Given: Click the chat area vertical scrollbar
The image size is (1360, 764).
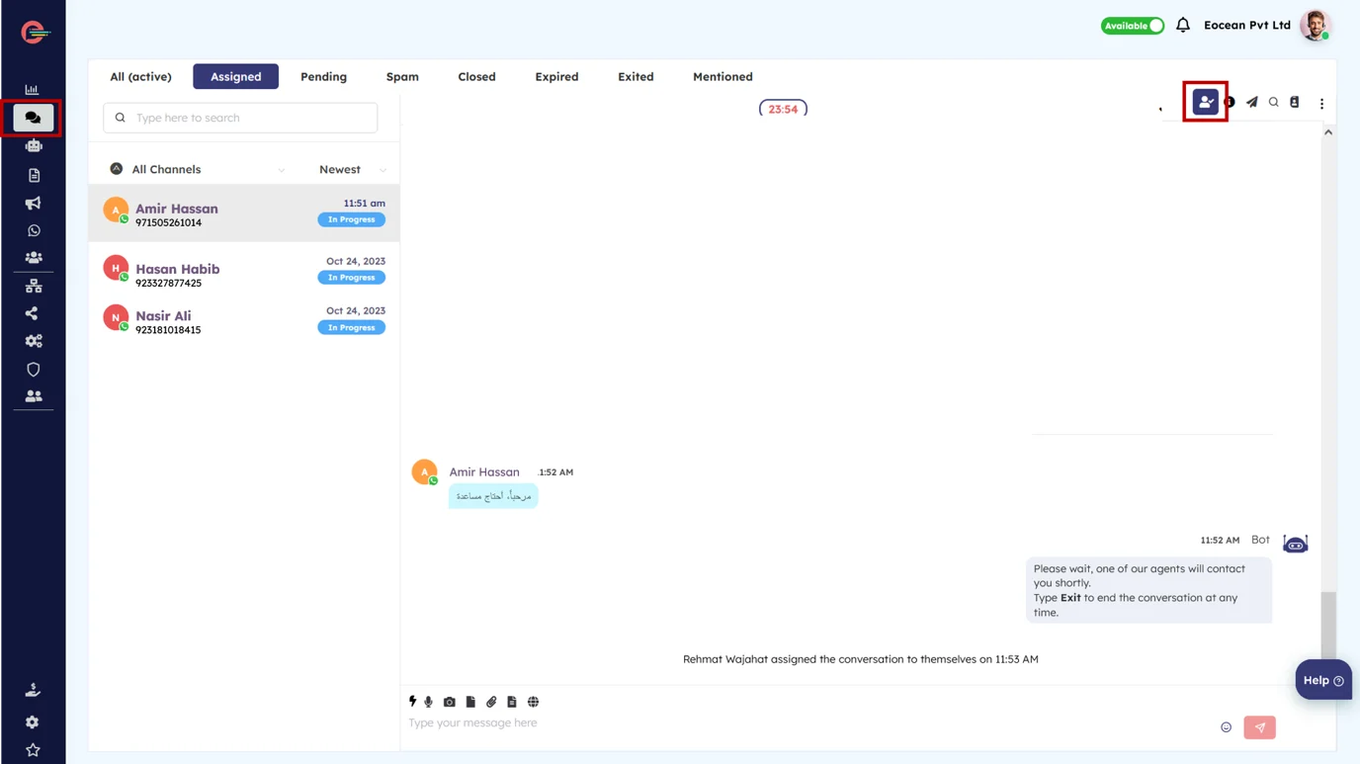Looking at the screenshot, I should 1328,623.
